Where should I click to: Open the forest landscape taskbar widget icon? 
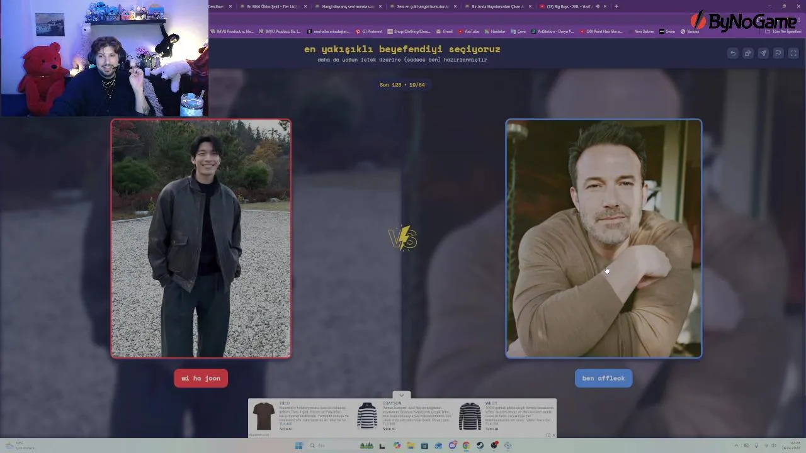(366, 445)
